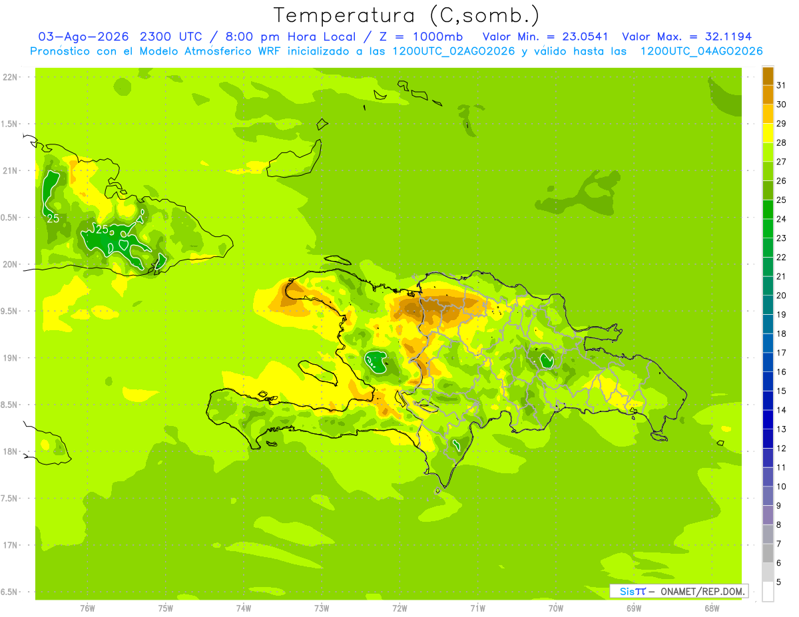The height and width of the screenshot is (617, 799).
Task: Click the "0.5N" latitude axis label
Action: click(x=10, y=218)
